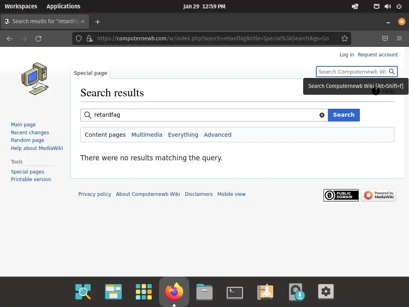Viewport: 409px width, 307px height.
Task: Open the volume control in top bar
Action: coord(387,6)
